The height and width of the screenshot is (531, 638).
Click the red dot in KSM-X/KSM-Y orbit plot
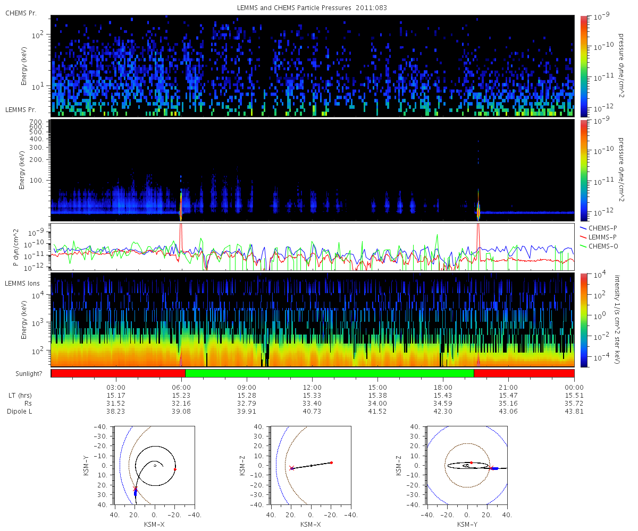tap(175, 469)
